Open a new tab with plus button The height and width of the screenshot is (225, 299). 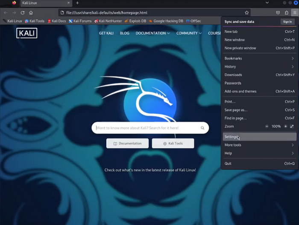coord(77,3)
